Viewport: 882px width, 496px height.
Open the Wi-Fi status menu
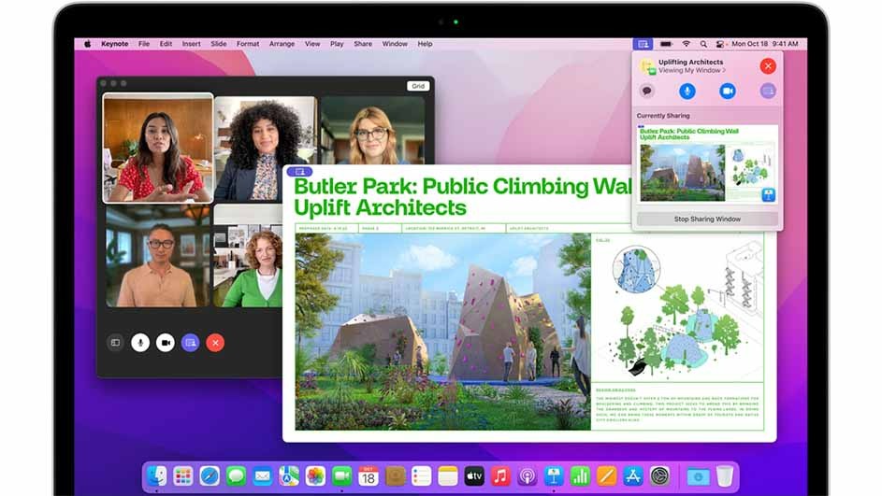point(686,44)
